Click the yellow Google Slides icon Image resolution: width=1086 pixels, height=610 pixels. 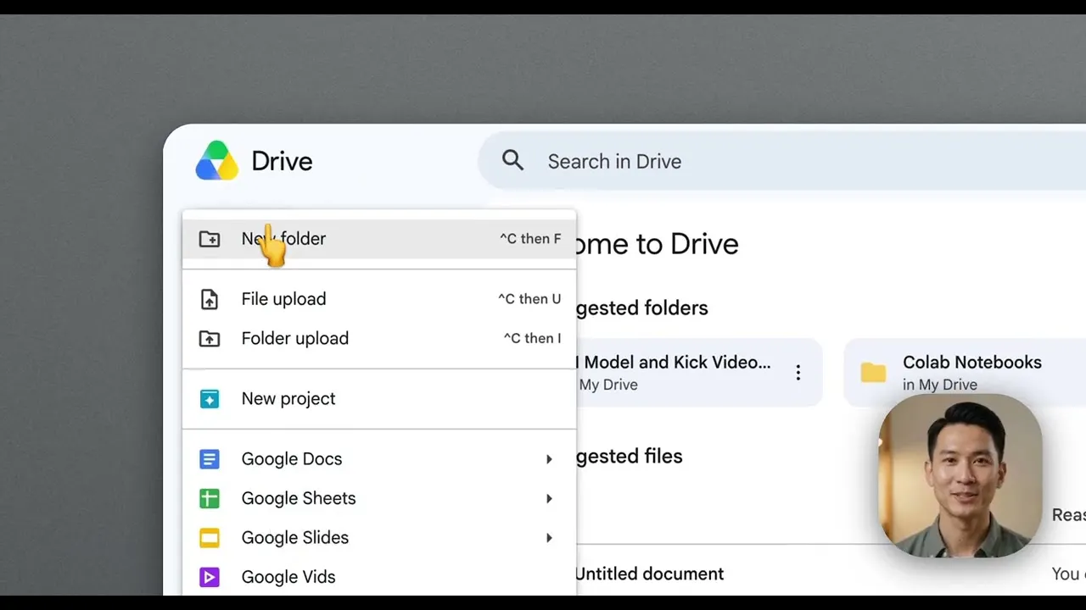209,538
